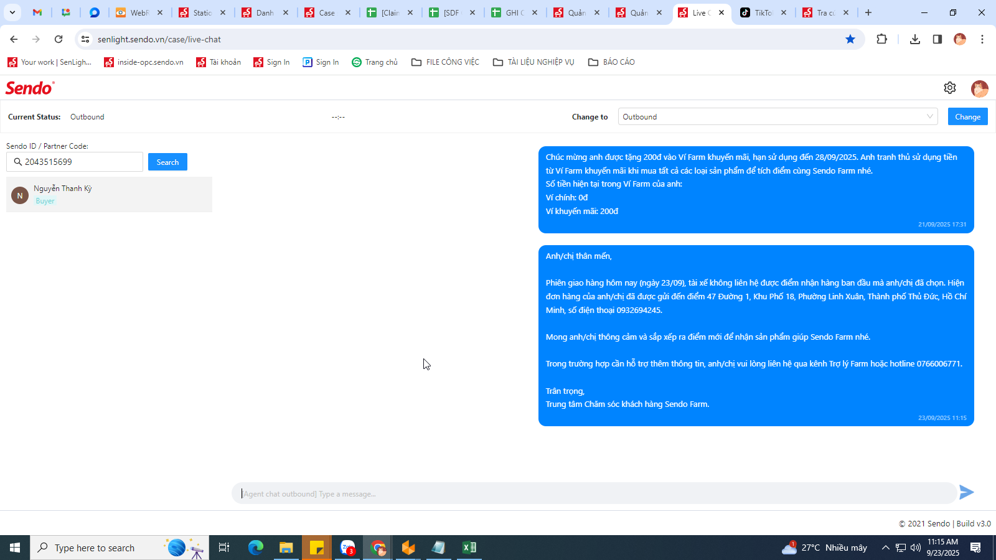996x560 pixels.
Task: Open the settings gear icon in Sendo header
Action: pyautogui.click(x=949, y=88)
